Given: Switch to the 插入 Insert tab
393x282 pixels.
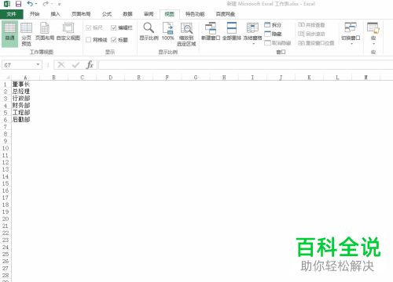Looking at the screenshot, I should pyautogui.click(x=55, y=14).
